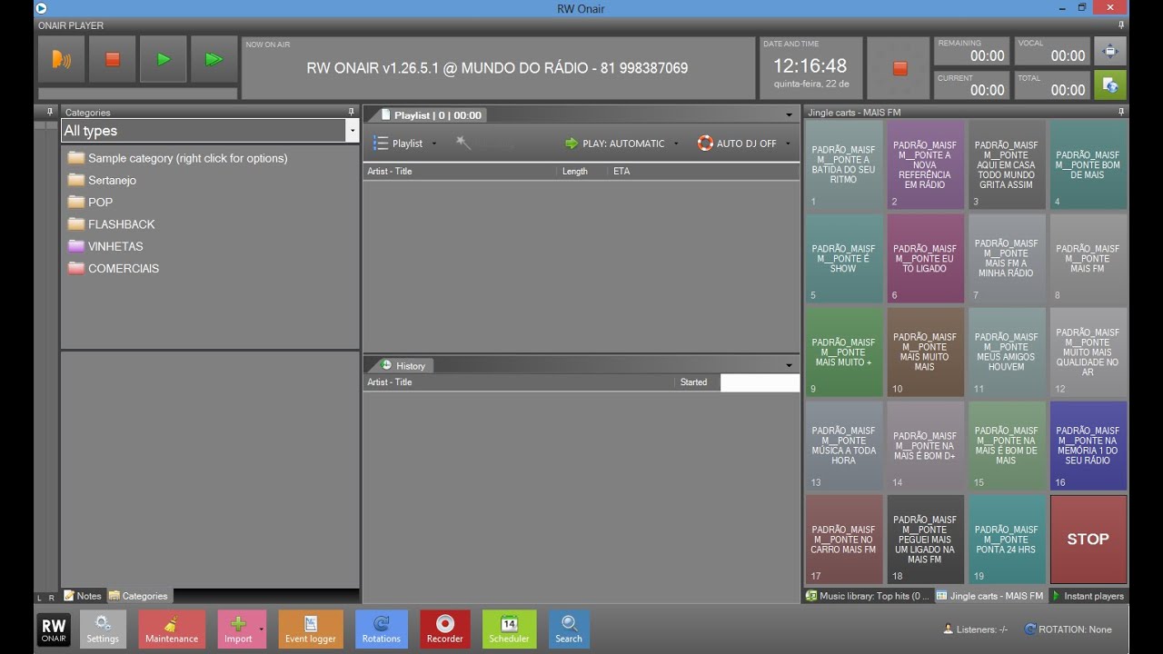
Task: Play jingle cart 12 MUITO MAIS QUALIDADE NO AR
Action: pos(1088,352)
